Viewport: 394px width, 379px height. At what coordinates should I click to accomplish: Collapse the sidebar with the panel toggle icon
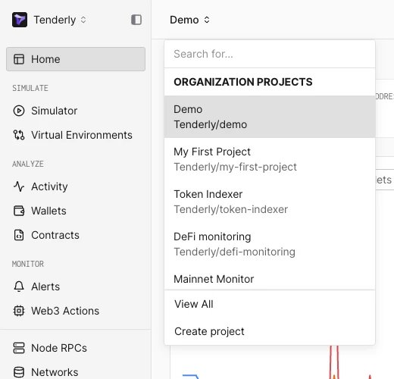click(136, 20)
